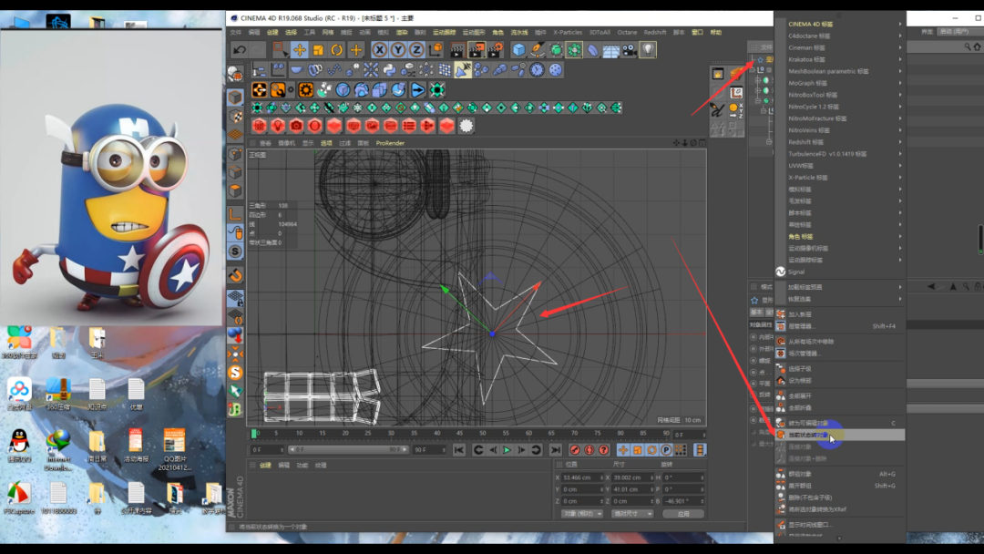
Task: Expand the Redshift tags submenu
Action: 840,142
